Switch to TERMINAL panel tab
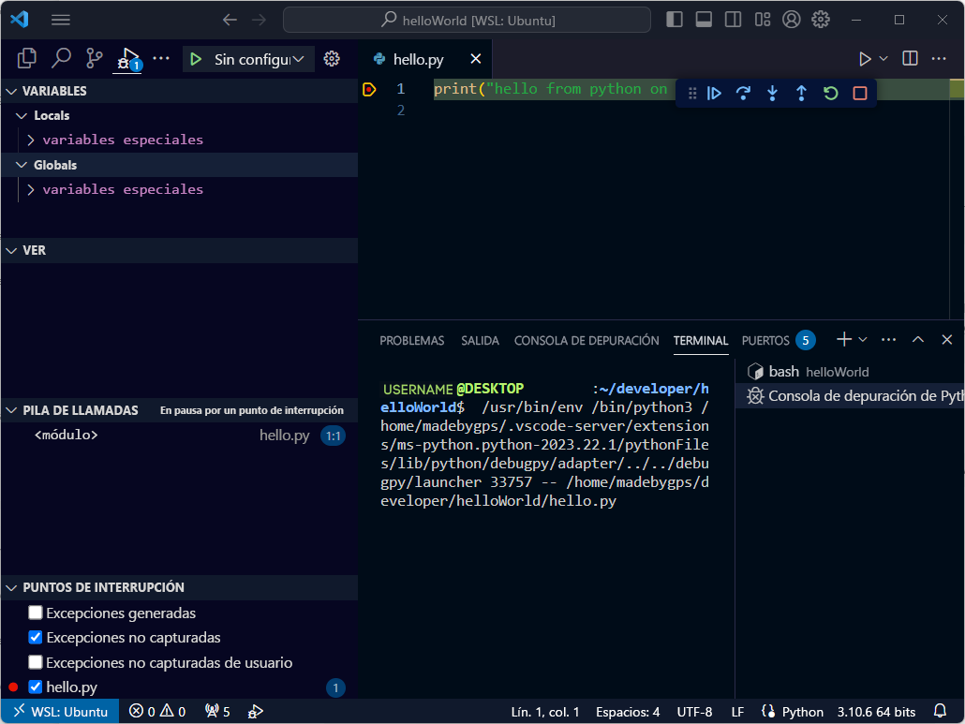Image resolution: width=965 pixels, height=724 pixels. (701, 341)
